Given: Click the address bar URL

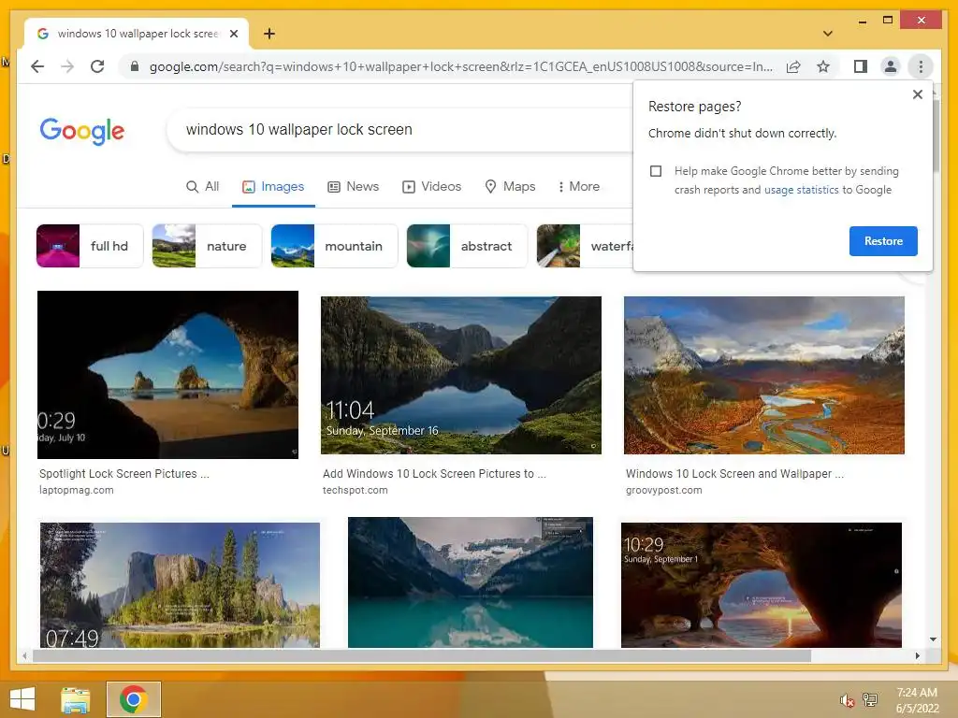Looking at the screenshot, I should pos(460,66).
